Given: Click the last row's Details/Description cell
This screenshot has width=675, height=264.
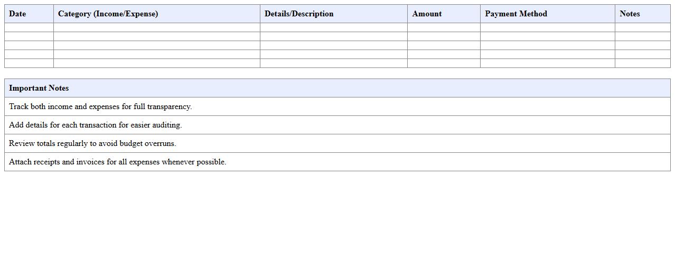Looking at the screenshot, I should tap(333, 63).
